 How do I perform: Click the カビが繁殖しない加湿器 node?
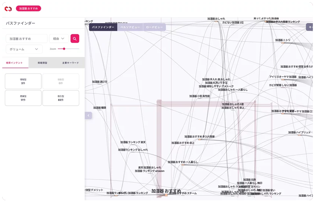pyautogui.click(x=283, y=85)
